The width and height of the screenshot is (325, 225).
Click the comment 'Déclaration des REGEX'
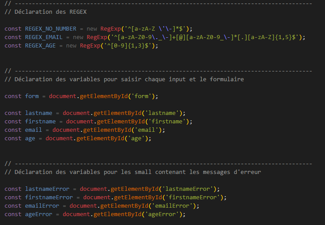[46, 12]
